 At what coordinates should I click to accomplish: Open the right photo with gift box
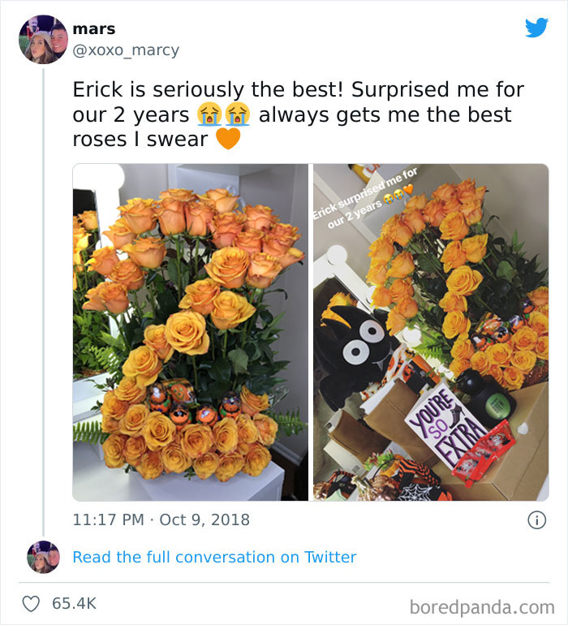[431, 332]
